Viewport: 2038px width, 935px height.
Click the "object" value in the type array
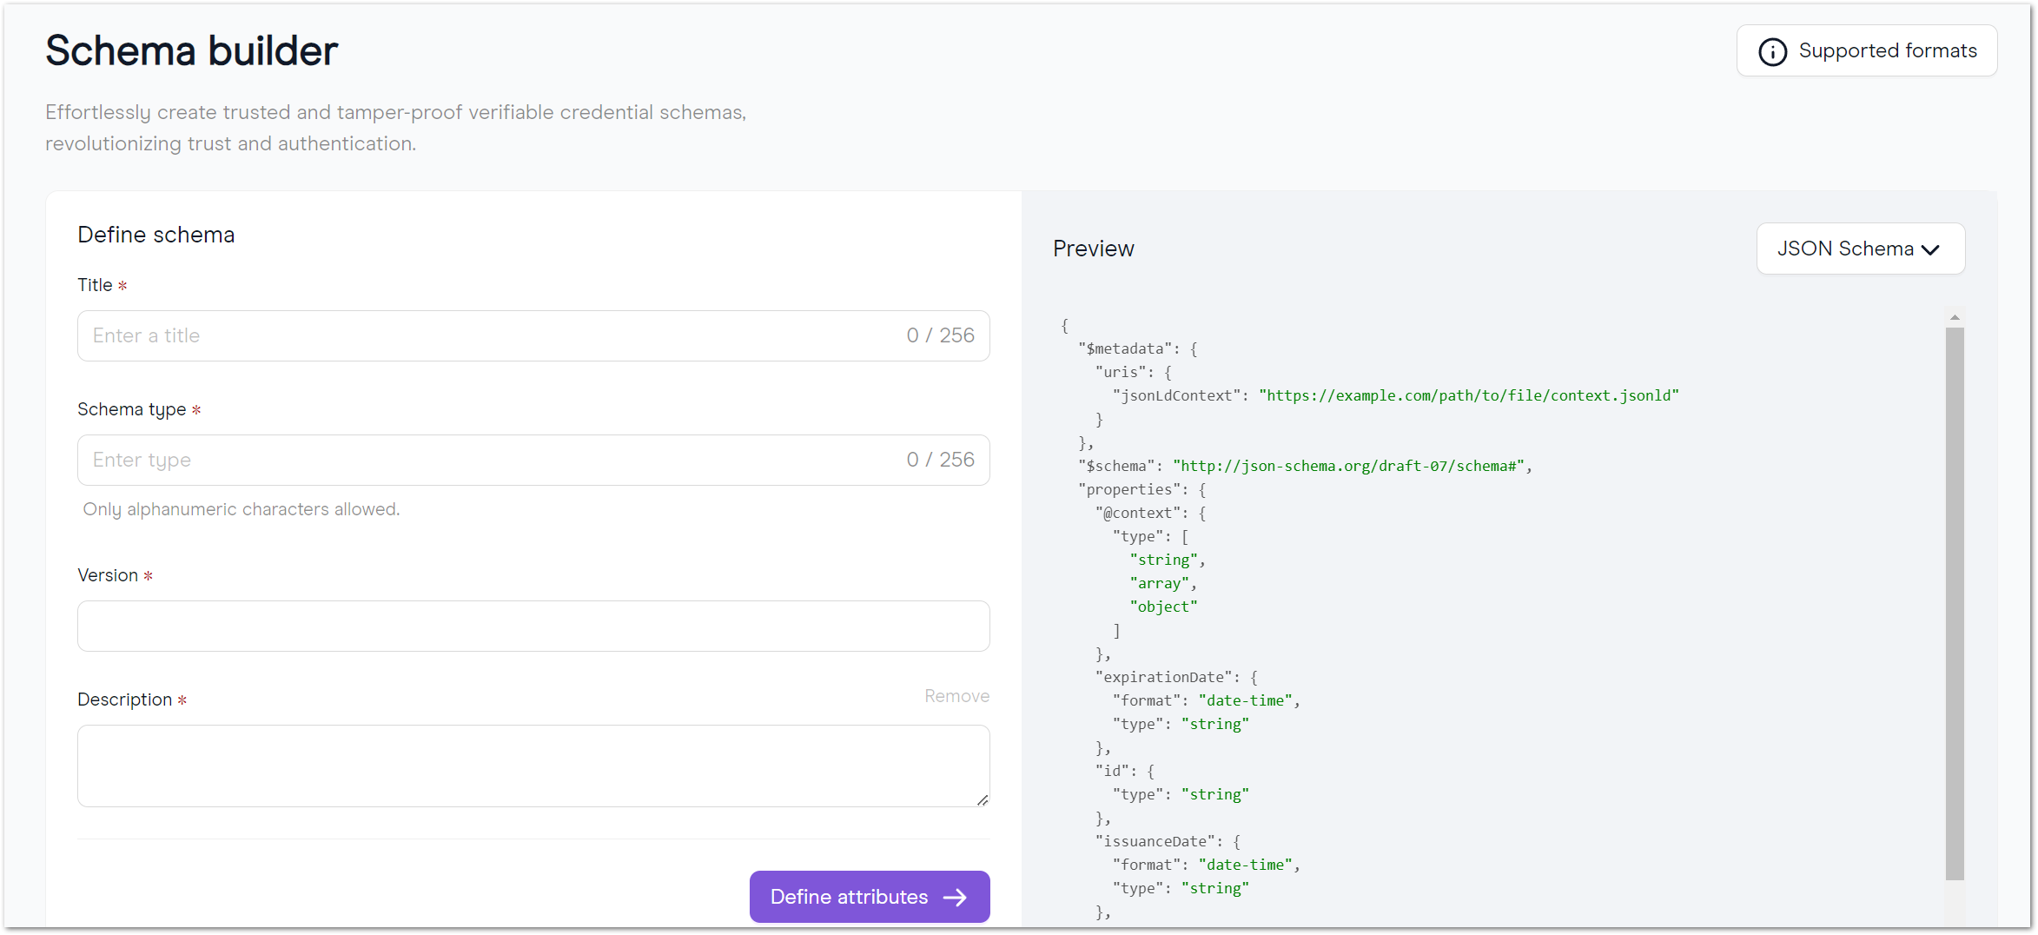click(x=1163, y=607)
